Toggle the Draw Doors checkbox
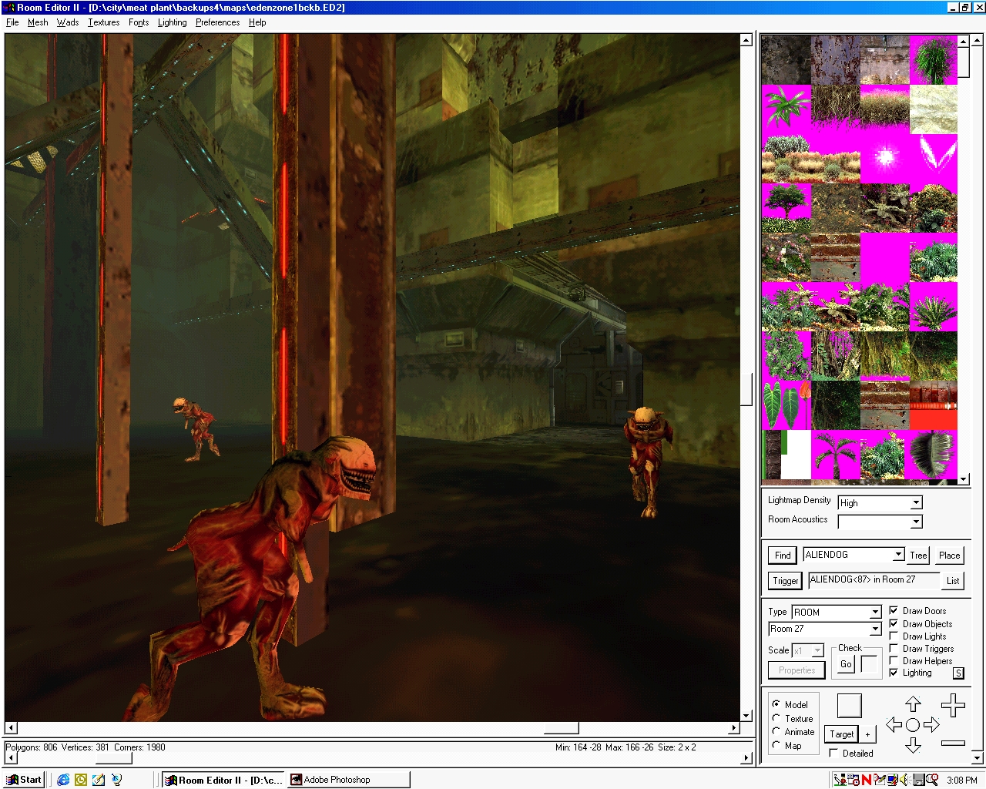986x789 pixels. click(894, 610)
